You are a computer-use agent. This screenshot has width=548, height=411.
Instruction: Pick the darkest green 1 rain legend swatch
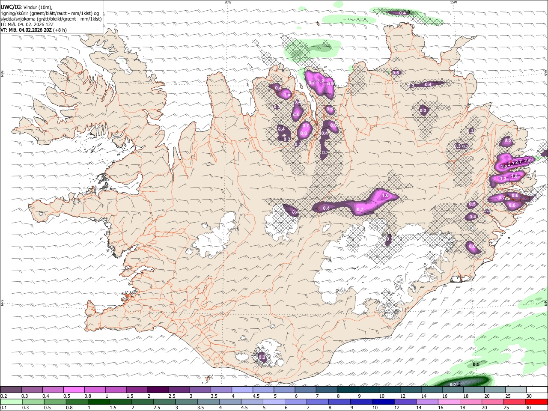98,402
